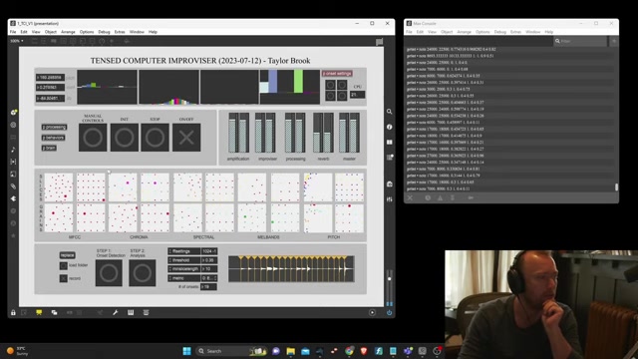Click the STEP 2 Analysis button

coord(143,273)
